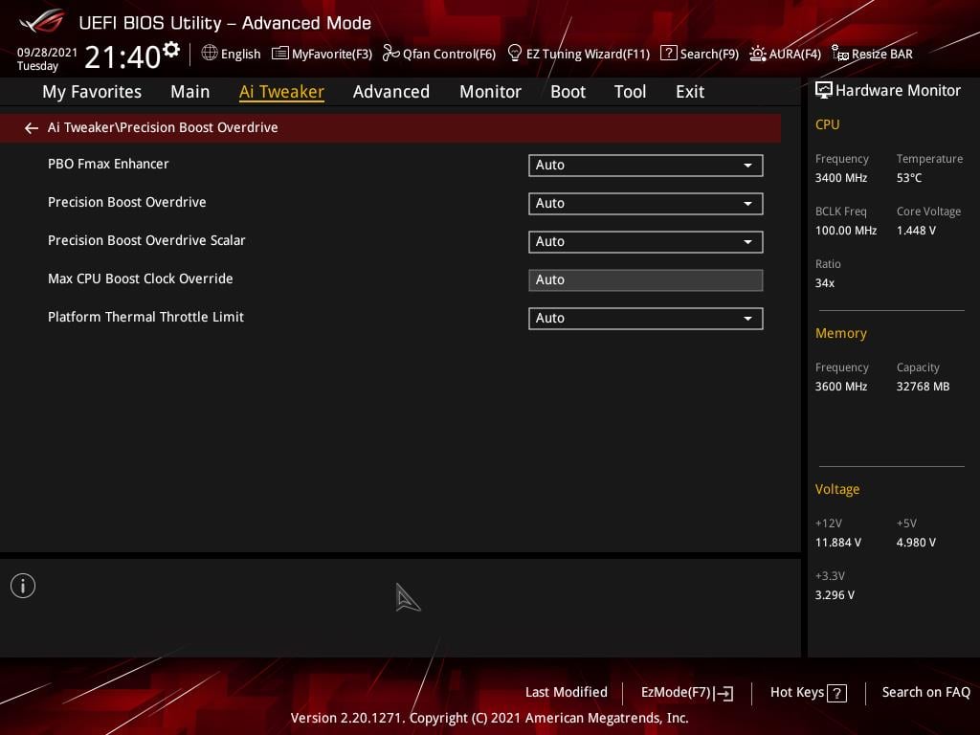Image resolution: width=980 pixels, height=735 pixels.
Task: Open Search(F9) question icon
Action: point(668,54)
